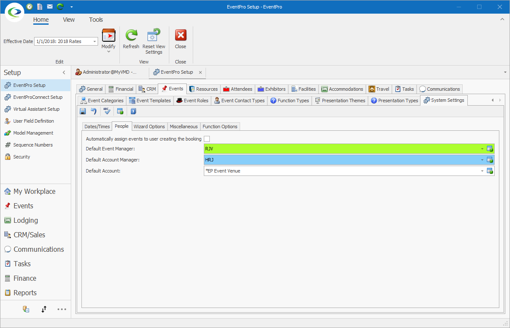This screenshot has height=328, width=510.
Task: Open Lodging navigation group
Action: coord(26,220)
